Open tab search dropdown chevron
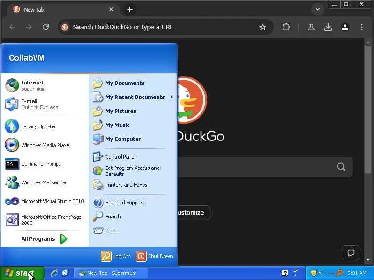 pyautogui.click(x=318, y=9)
